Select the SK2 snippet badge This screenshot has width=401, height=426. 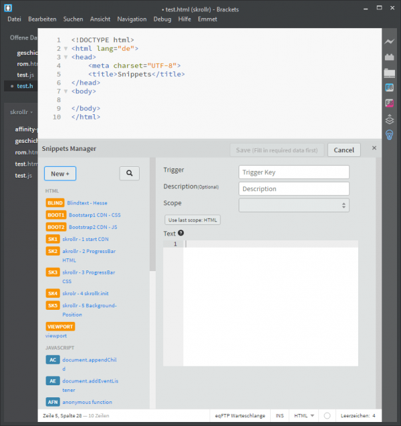click(53, 251)
